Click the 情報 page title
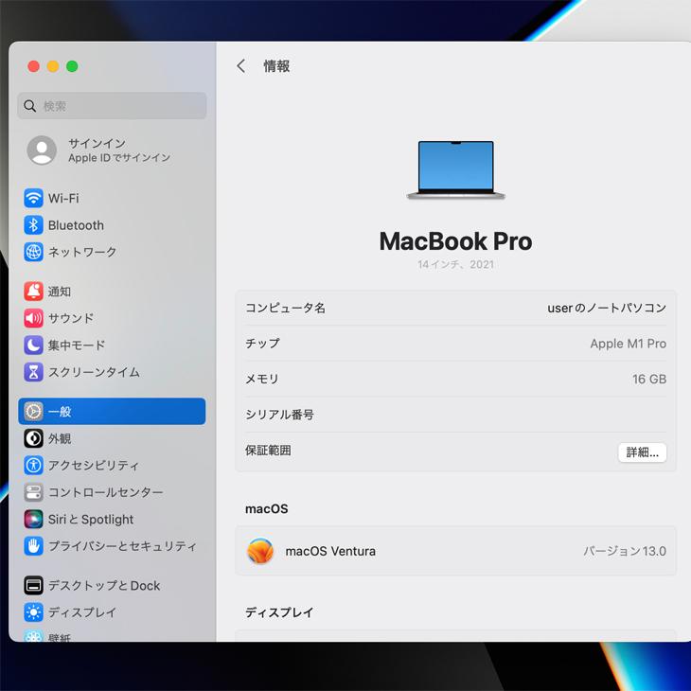The width and height of the screenshot is (691, 691). click(x=276, y=66)
